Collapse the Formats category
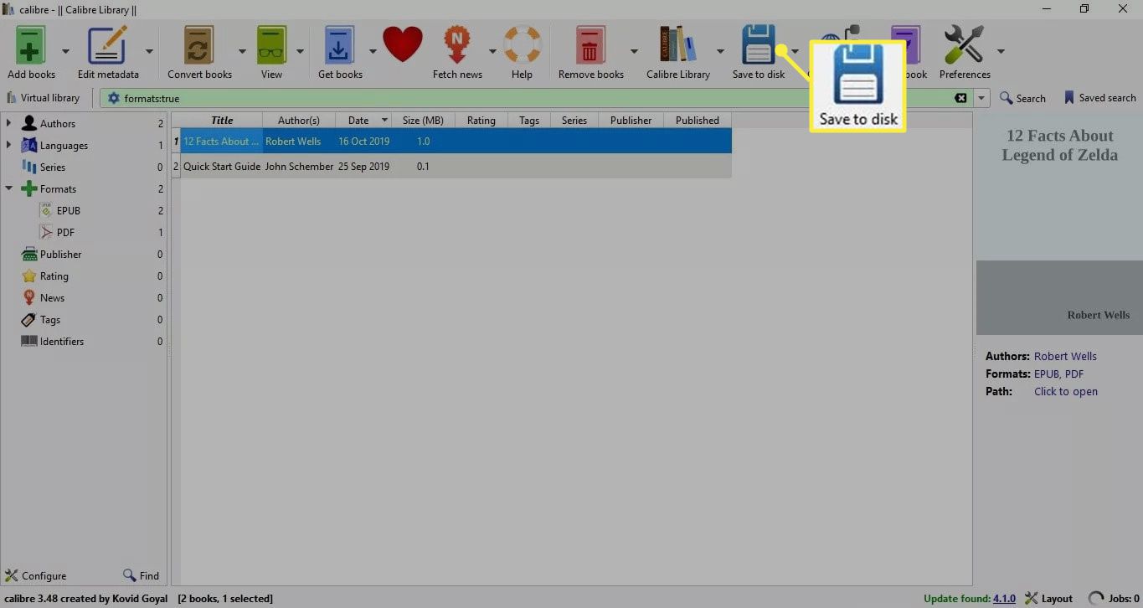The height and width of the screenshot is (608, 1143). point(8,188)
